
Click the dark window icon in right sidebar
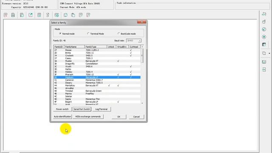click(264, 45)
